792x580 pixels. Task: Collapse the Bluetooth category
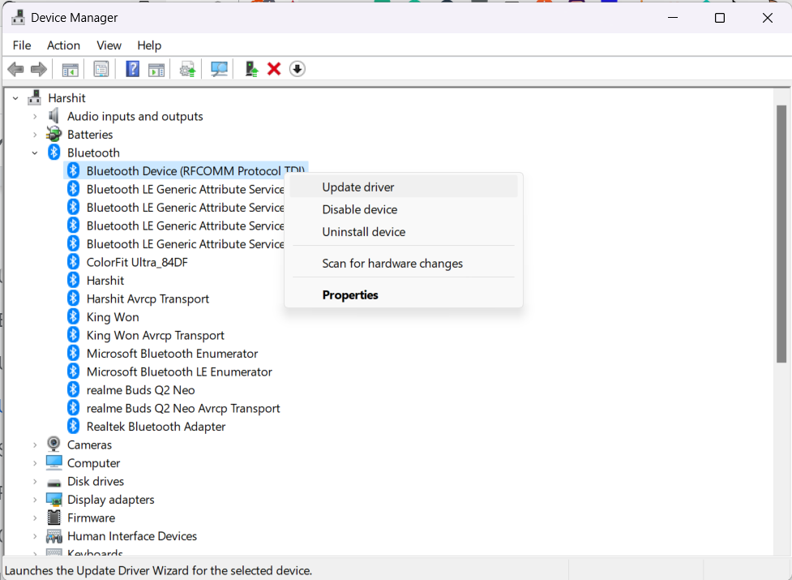pyautogui.click(x=35, y=153)
